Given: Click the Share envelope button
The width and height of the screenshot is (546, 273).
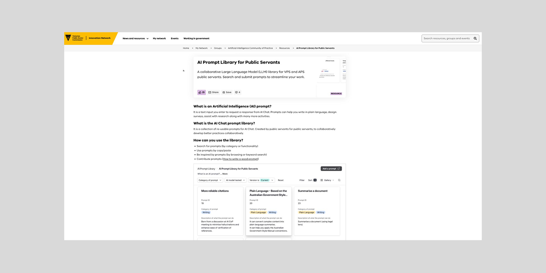Looking at the screenshot, I should [x=214, y=92].
